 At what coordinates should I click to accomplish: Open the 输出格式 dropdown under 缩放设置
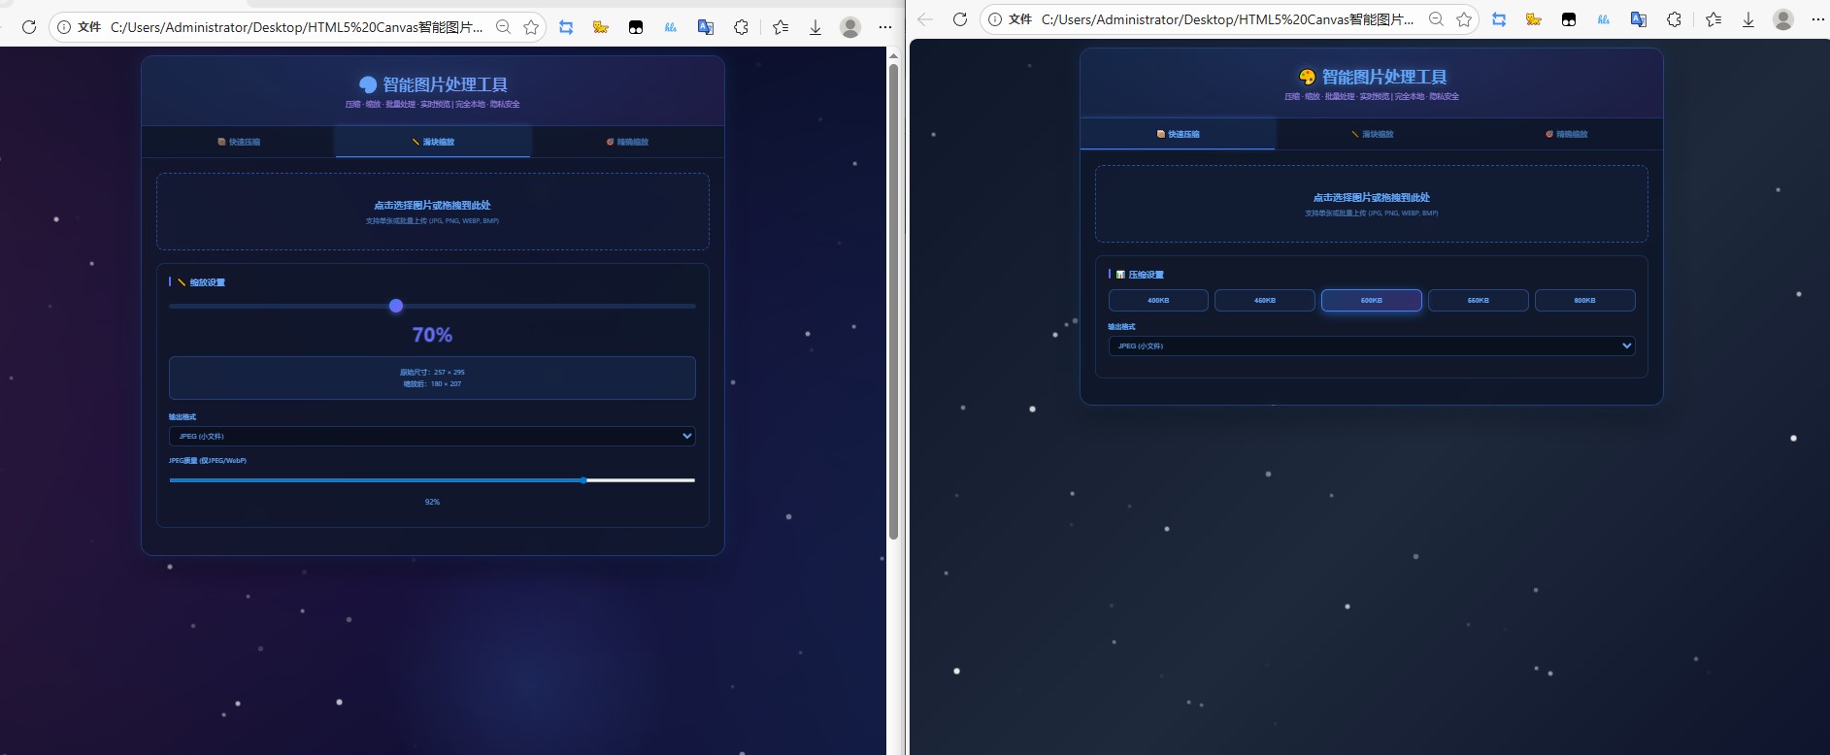coord(432,437)
